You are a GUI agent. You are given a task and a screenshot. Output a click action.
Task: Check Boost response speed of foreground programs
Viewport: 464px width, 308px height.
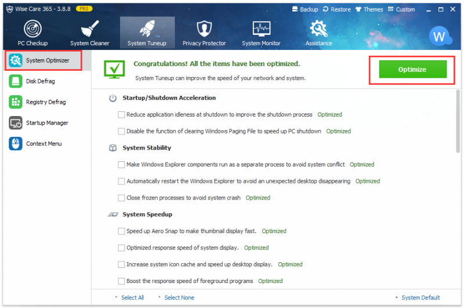(x=121, y=281)
